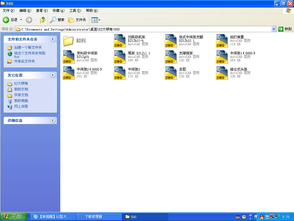Open the 收藏(A) menu
This screenshot has height=221, width=294.
[x=59, y=11]
